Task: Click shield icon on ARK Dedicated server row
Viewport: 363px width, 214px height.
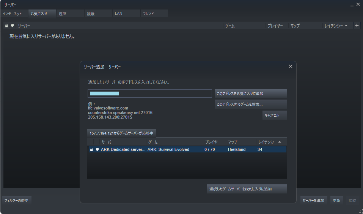Action: coord(97,150)
